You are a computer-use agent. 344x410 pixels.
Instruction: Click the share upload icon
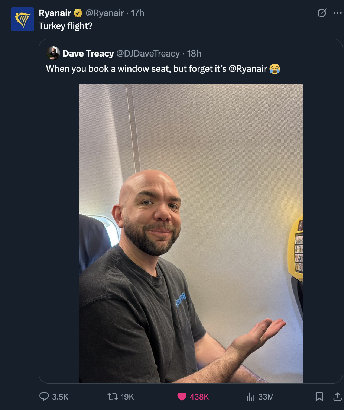click(337, 397)
